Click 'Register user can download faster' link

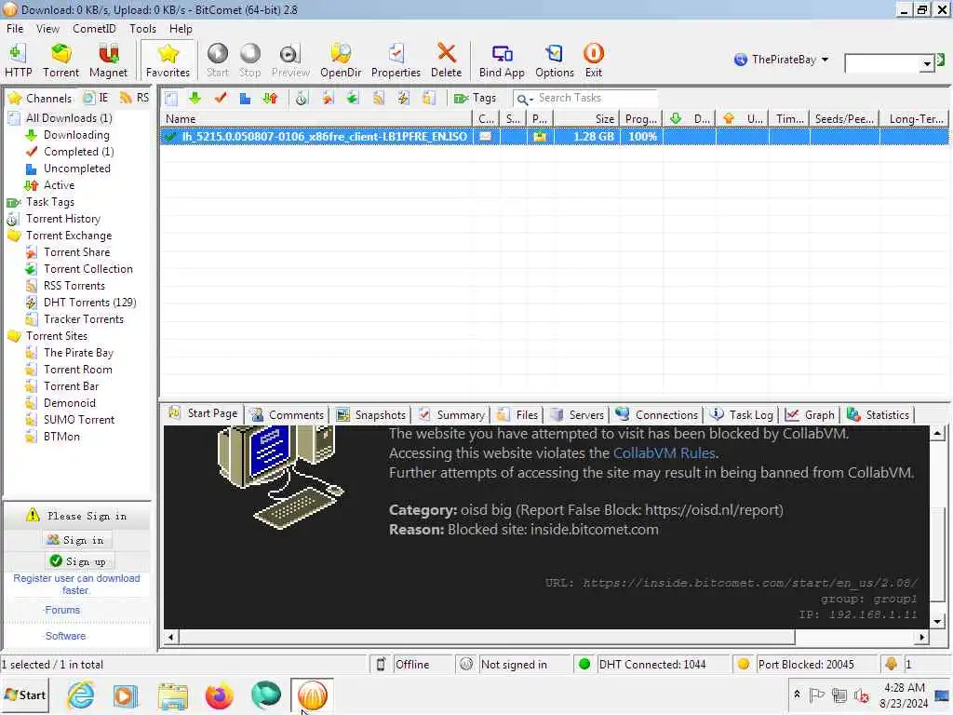click(76, 585)
